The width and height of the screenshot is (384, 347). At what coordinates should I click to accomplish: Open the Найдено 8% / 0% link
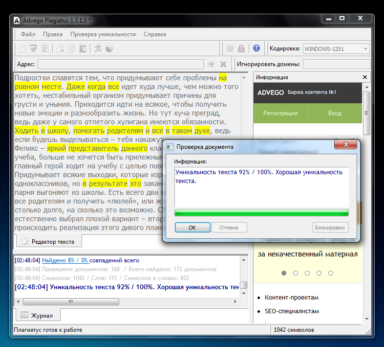64,260
